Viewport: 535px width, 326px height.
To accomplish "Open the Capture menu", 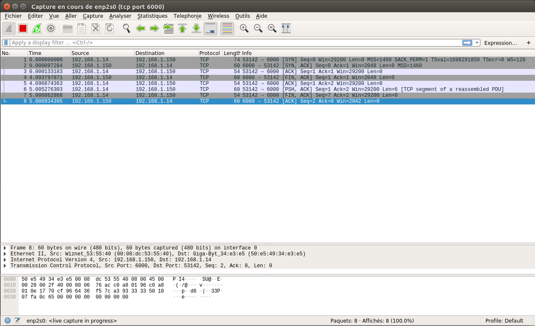I will 93,16.
